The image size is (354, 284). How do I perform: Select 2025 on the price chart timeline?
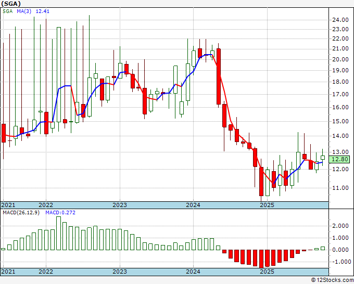click(x=267, y=205)
